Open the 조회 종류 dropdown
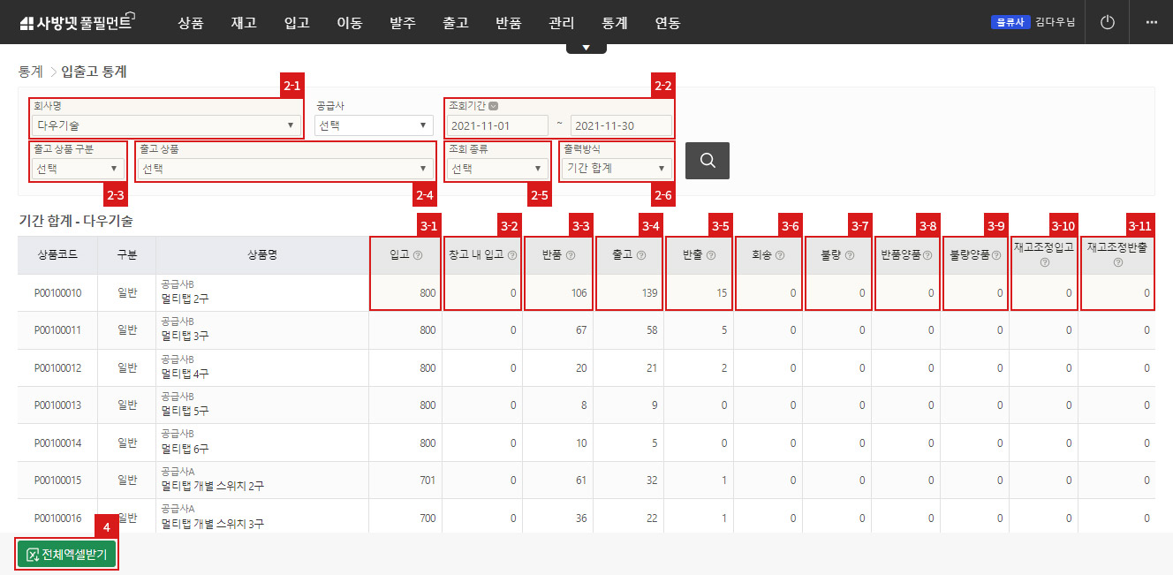 point(497,167)
